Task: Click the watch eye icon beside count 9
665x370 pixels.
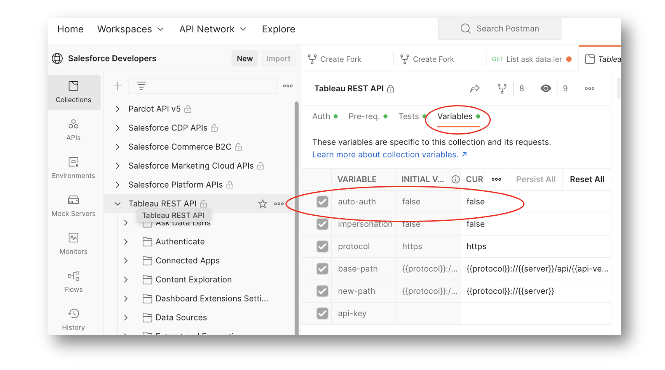Action: click(x=546, y=88)
